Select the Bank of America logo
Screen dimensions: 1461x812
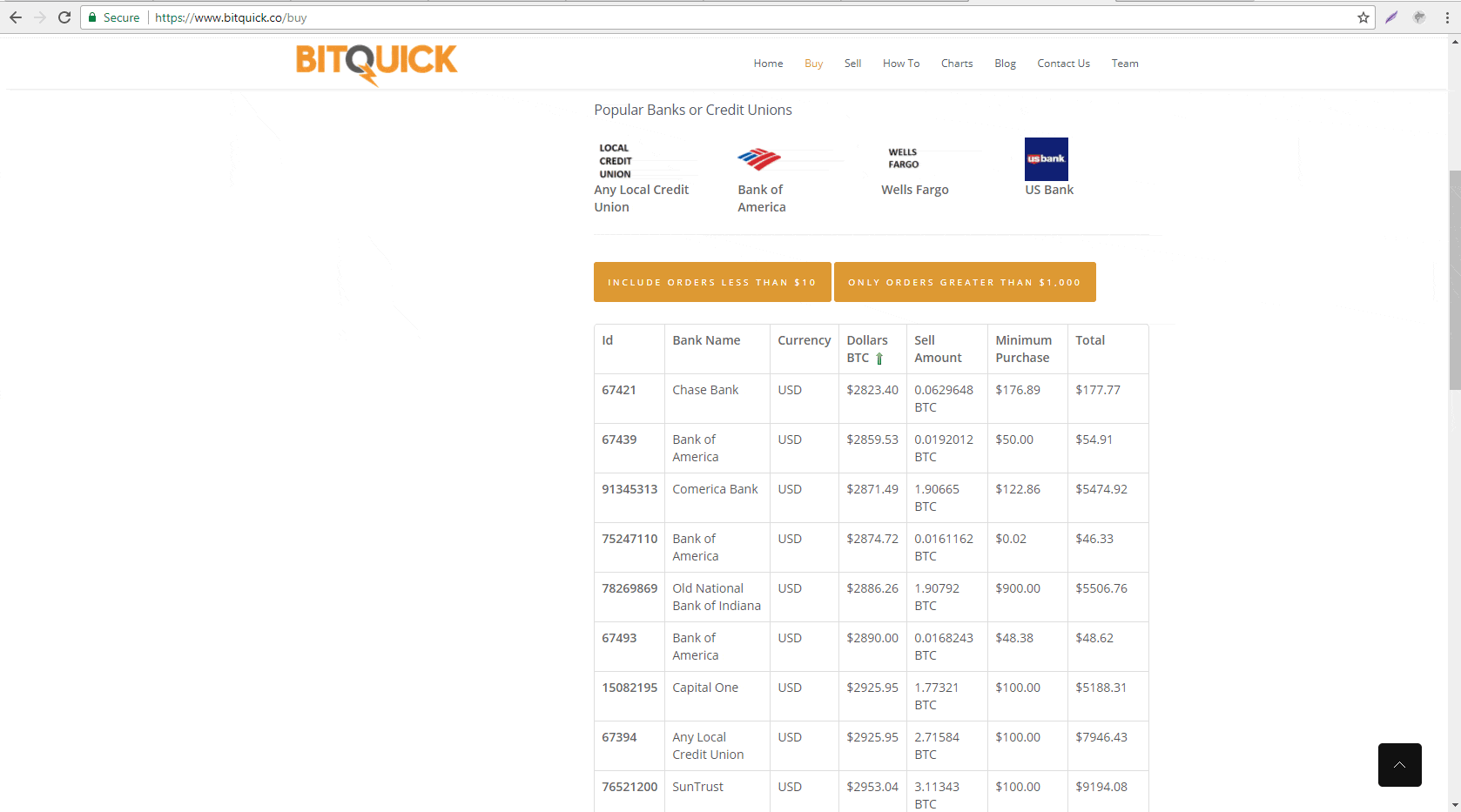coord(759,159)
